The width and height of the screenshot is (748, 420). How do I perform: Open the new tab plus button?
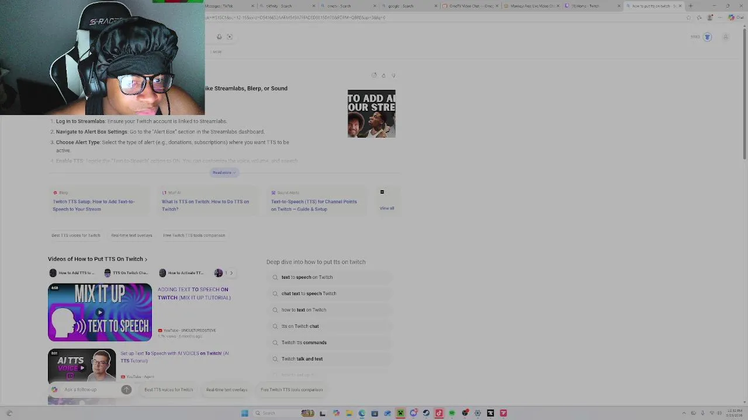click(x=691, y=6)
